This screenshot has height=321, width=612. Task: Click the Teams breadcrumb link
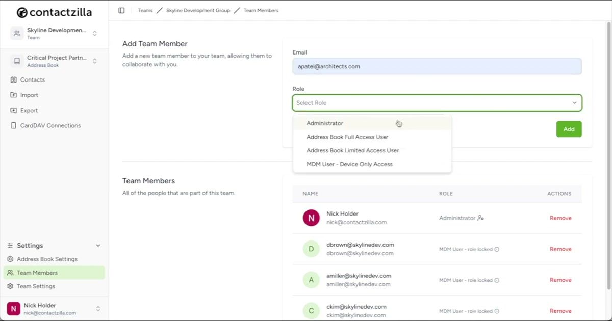pyautogui.click(x=145, y=10)
